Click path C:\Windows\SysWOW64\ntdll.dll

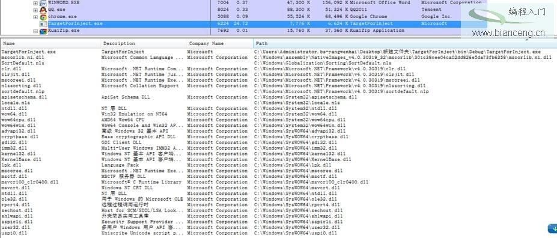296,194
